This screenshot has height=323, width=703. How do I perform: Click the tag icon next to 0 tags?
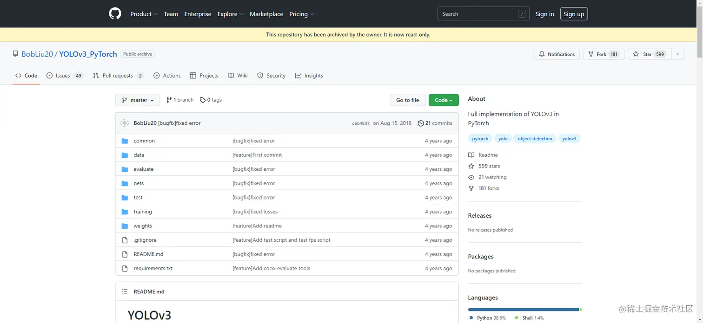pos(203,100)
